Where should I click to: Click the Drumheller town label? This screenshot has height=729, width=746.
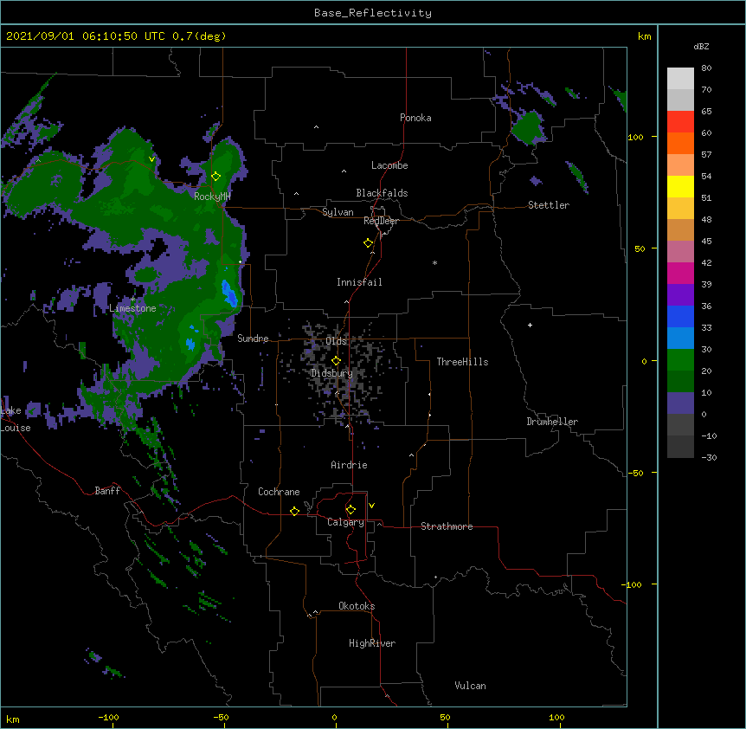(x=552, y=422)
